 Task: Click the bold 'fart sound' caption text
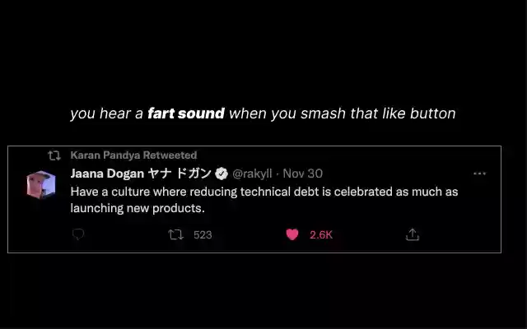186,114
